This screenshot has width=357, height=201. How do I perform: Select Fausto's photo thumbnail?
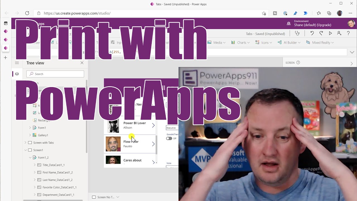coord(113,144)
